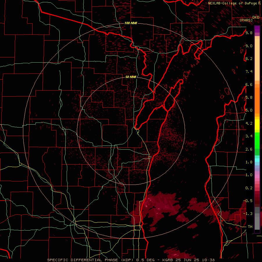Viewport: 262px width, 262px height.
Task: Click the purple top color bar segment
Action: click(257, 29)
